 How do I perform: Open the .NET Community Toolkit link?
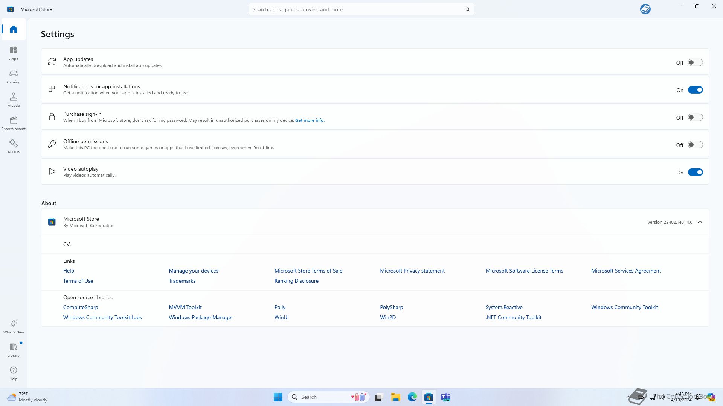[x=514, y=317]
